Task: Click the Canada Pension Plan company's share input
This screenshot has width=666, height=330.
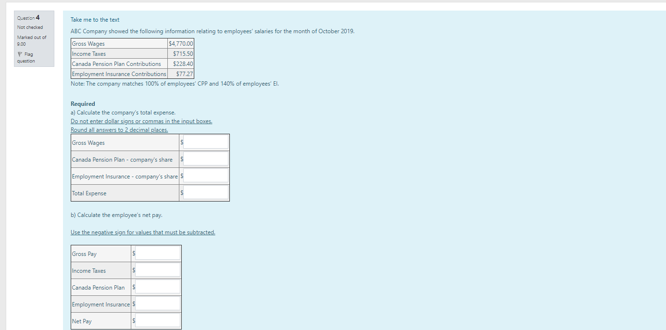Action: click(205, 158)
